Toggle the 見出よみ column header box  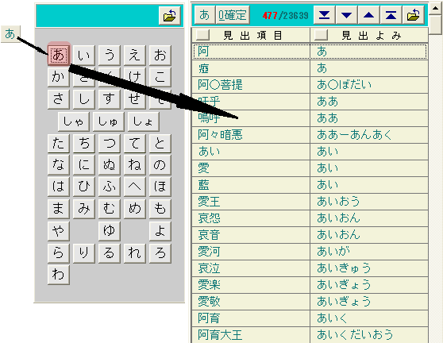[321, 35]
